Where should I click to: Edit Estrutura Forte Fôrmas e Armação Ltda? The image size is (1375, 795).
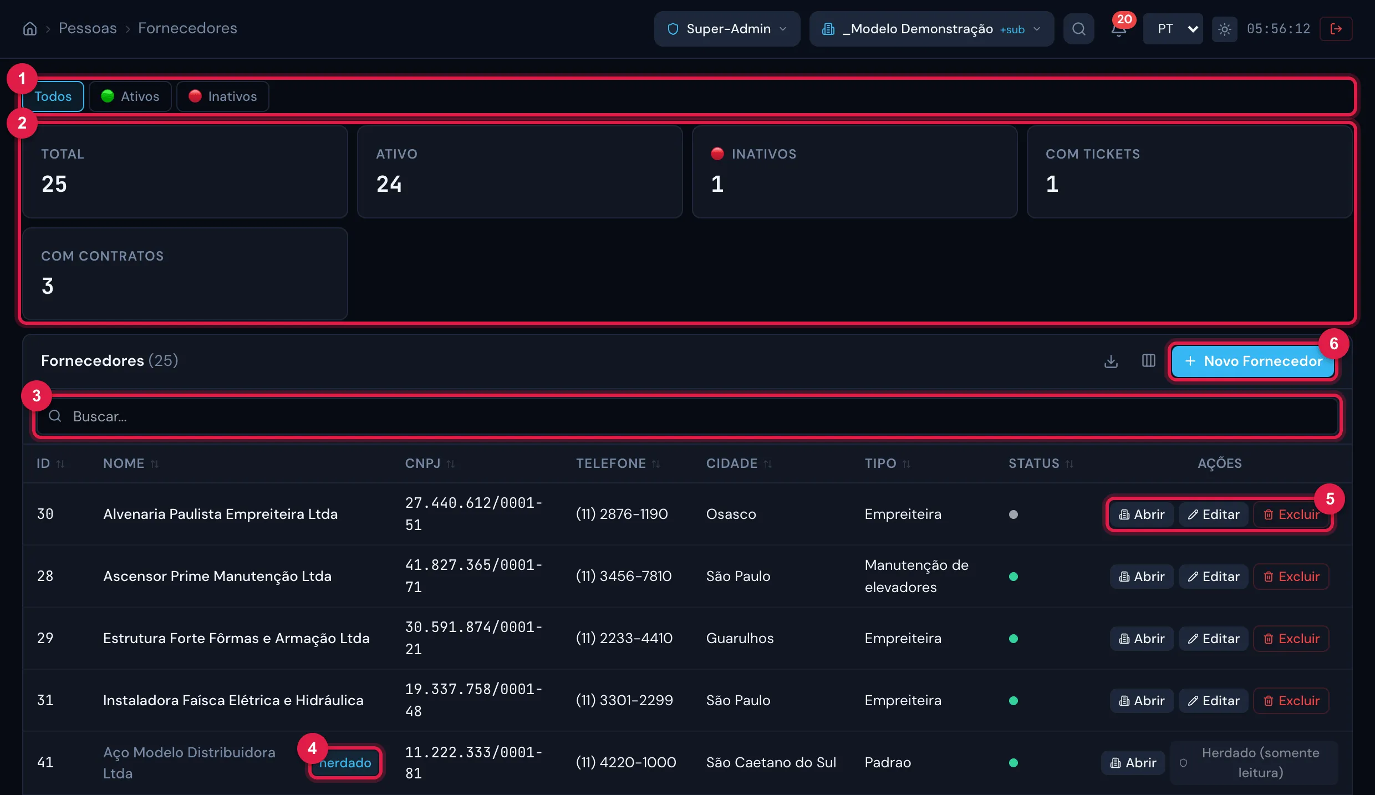[1213, 639]
